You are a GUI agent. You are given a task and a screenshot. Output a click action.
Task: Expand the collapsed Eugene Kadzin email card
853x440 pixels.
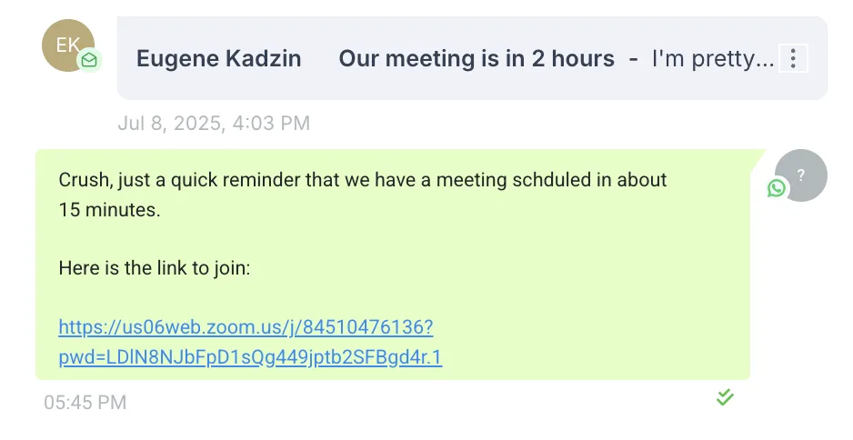[x=472, y=57]
